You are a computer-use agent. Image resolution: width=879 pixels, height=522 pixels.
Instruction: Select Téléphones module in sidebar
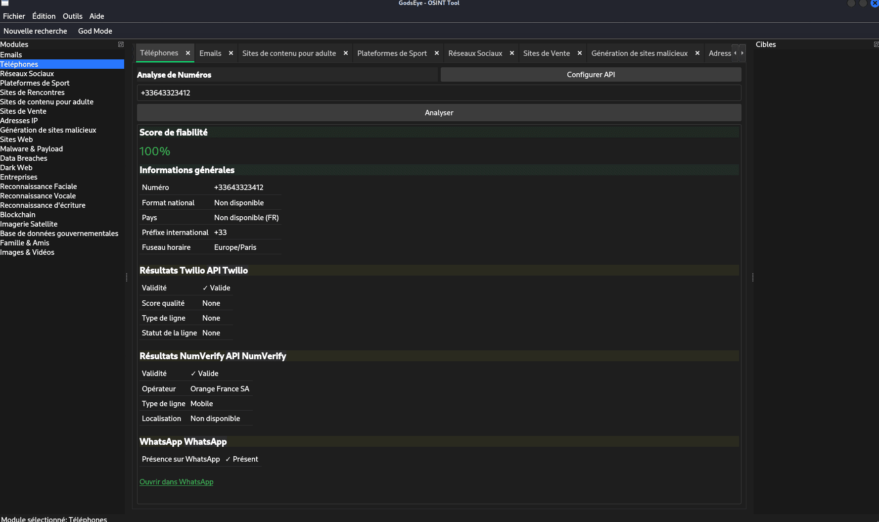[x=62, y=64]
